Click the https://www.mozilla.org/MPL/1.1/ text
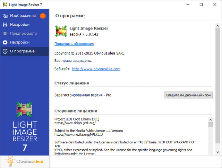Screen dimensions: 222x168 click(79, 135)
